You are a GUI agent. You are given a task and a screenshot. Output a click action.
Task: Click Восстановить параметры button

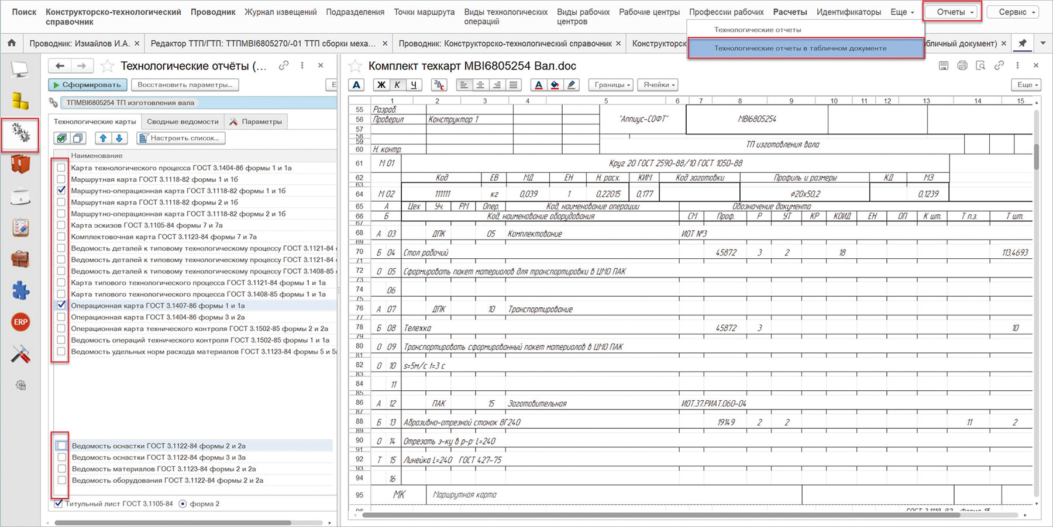[185, 85]
